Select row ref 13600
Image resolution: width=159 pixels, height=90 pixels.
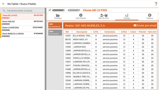tap(110, 51)
